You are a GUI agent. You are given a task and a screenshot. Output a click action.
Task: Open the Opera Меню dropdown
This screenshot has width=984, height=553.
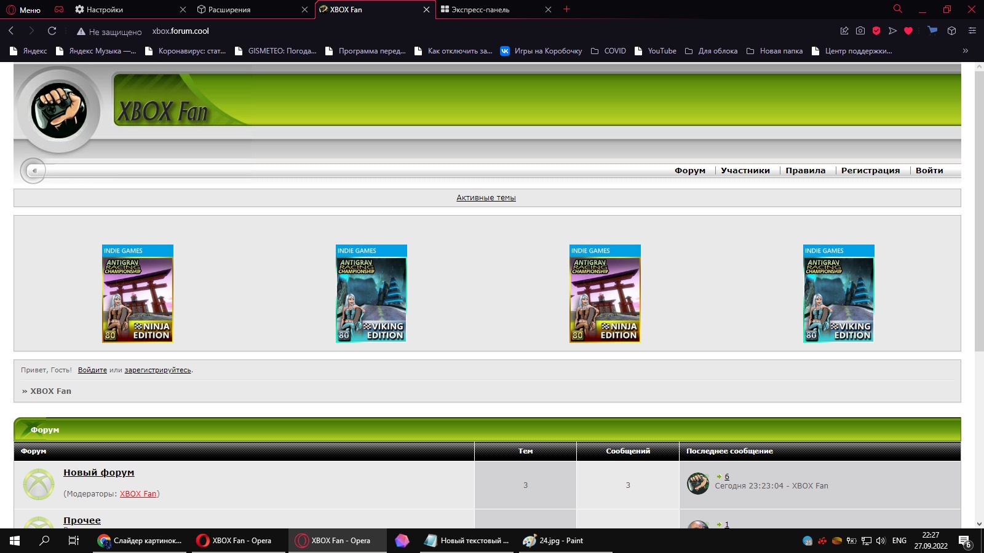coord(23,10)
